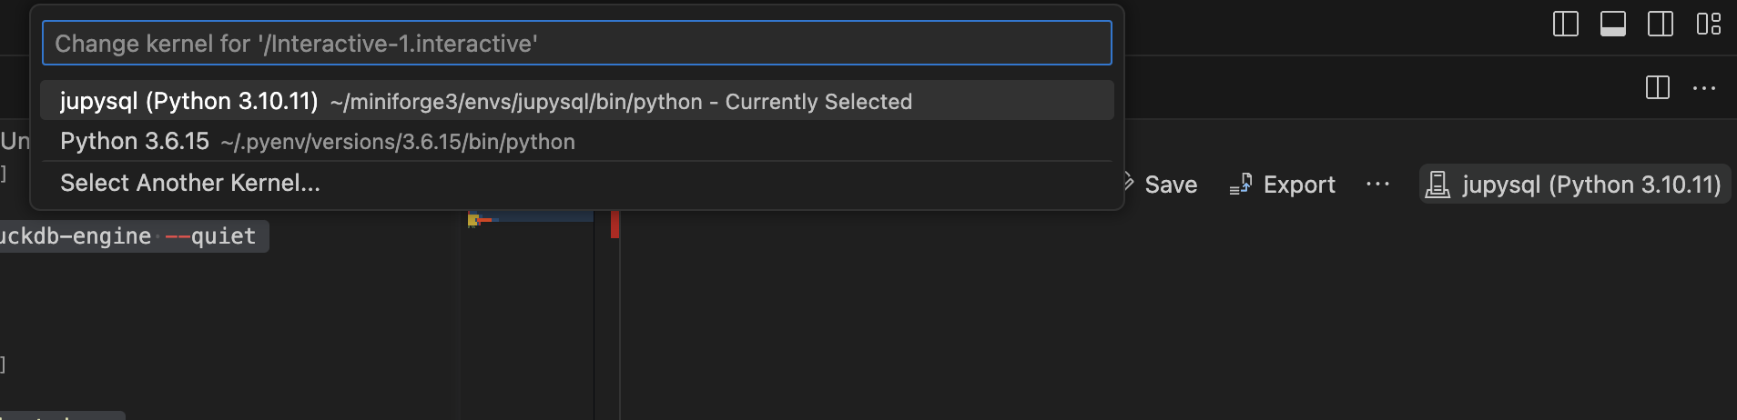The width and height of the screenshot is (1737, 420).
Task: Click the miniforge3 jupysql python path text
Action: [516, 102]
